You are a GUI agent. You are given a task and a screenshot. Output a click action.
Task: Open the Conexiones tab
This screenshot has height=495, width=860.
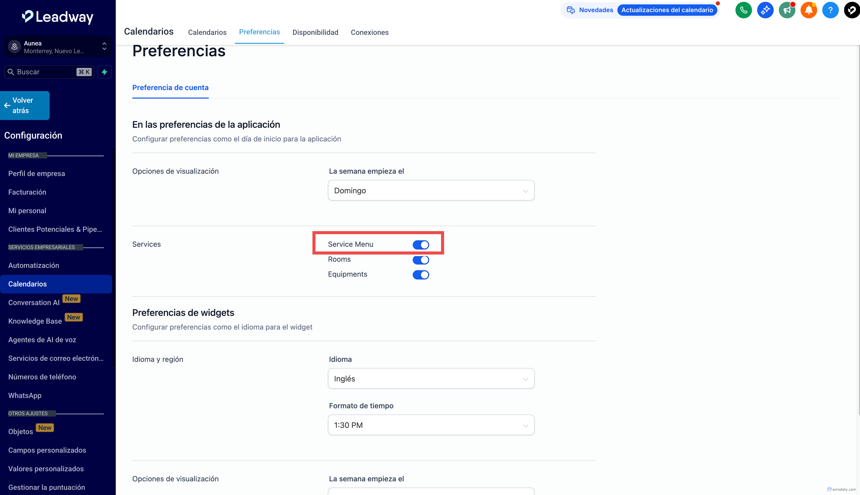(x=370, y=32)
